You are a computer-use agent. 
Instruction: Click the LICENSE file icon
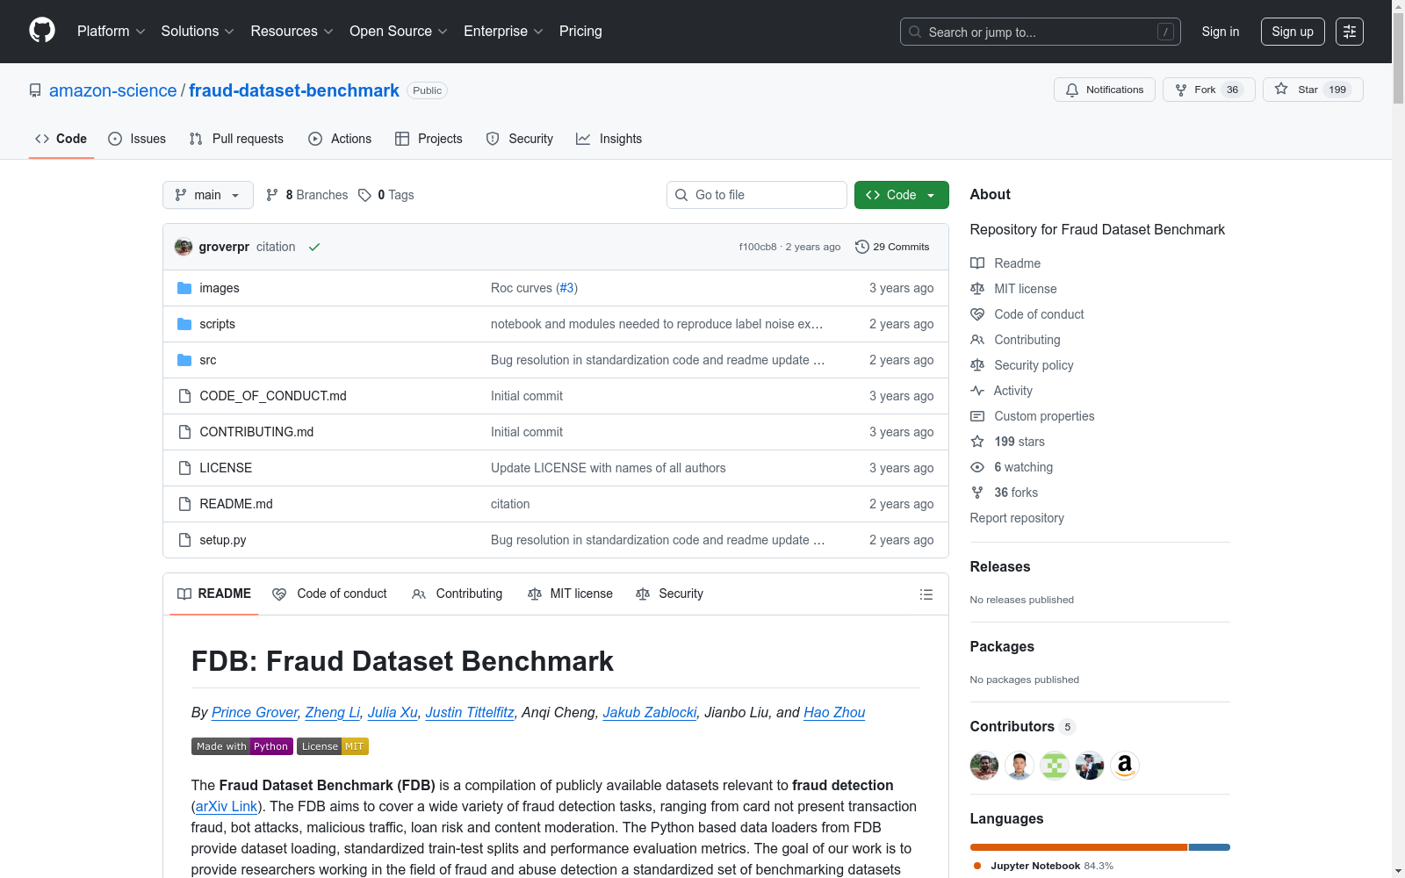click(184, 468)
